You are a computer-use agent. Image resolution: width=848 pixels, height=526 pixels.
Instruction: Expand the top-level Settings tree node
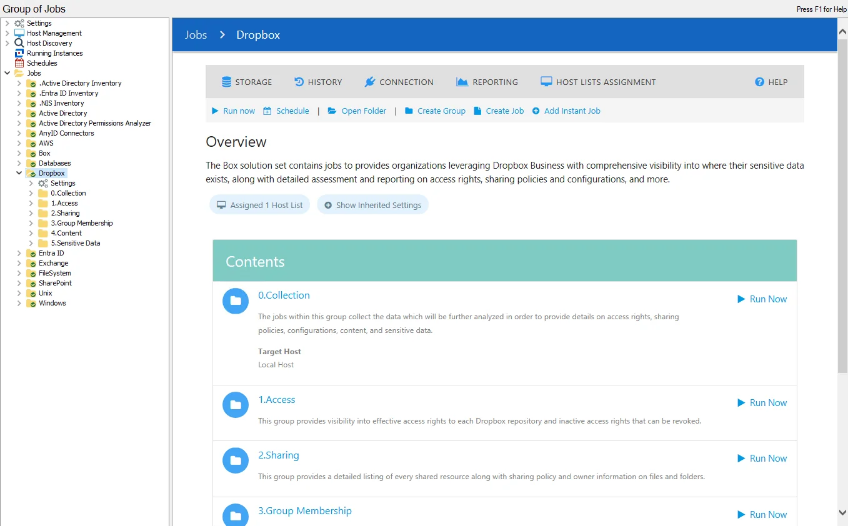pyautogui.click(x=7, y=23)
